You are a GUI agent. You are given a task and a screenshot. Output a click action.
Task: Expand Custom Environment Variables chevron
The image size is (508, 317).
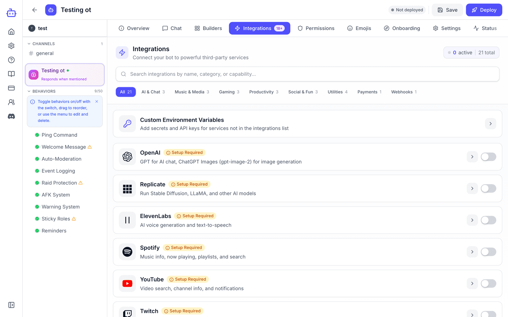[491, 124]
